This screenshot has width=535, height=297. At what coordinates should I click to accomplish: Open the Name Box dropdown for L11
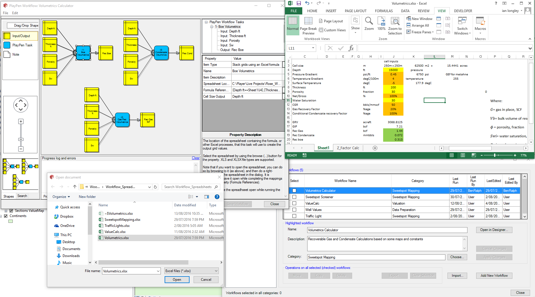pos(313,48)
